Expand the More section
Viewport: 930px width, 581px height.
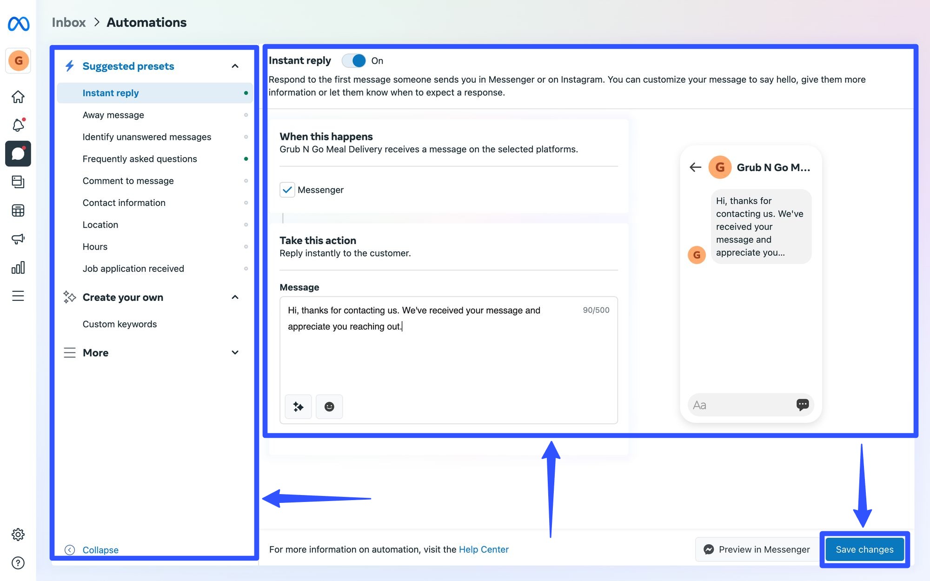click(x=235, y=352)
